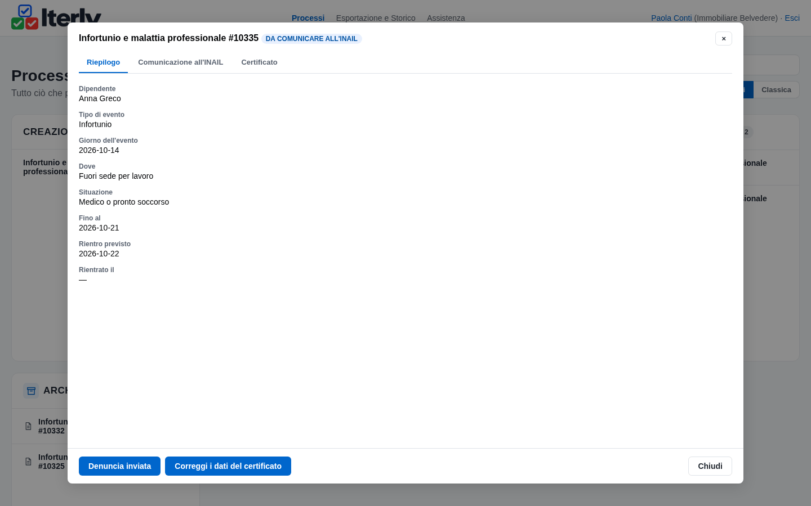811x506 pixels.
Task: Open the Assistenza menu item
Action: tap(446, 18)
